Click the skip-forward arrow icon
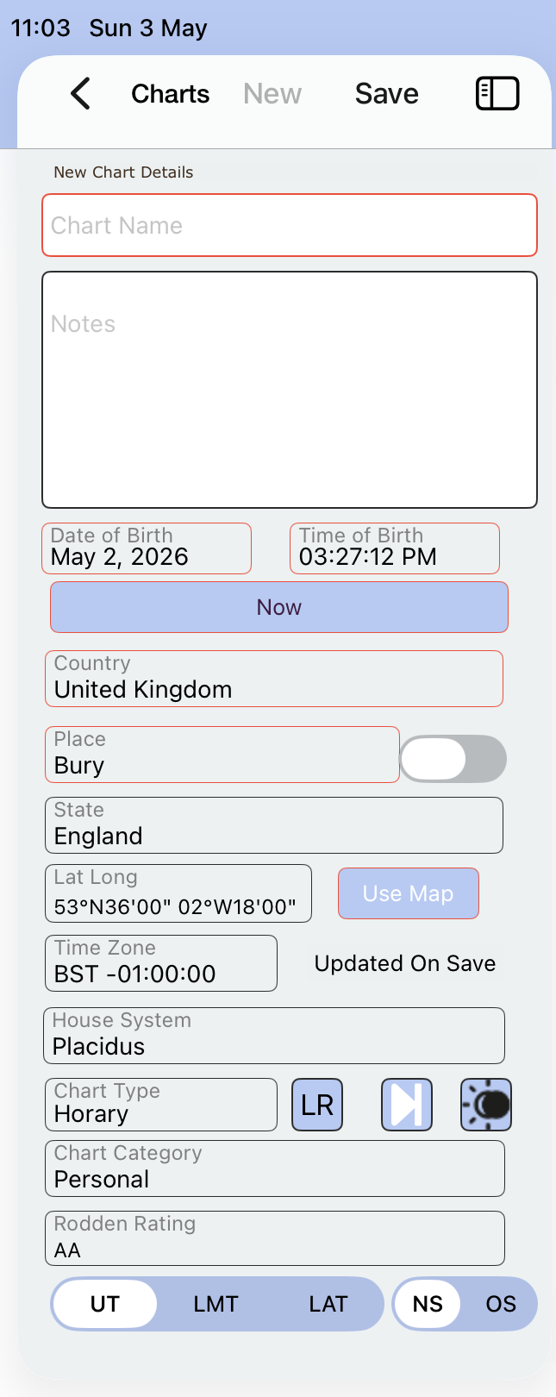The image size is (556, 1397). pyautogui.click(x=407, y=1105)
